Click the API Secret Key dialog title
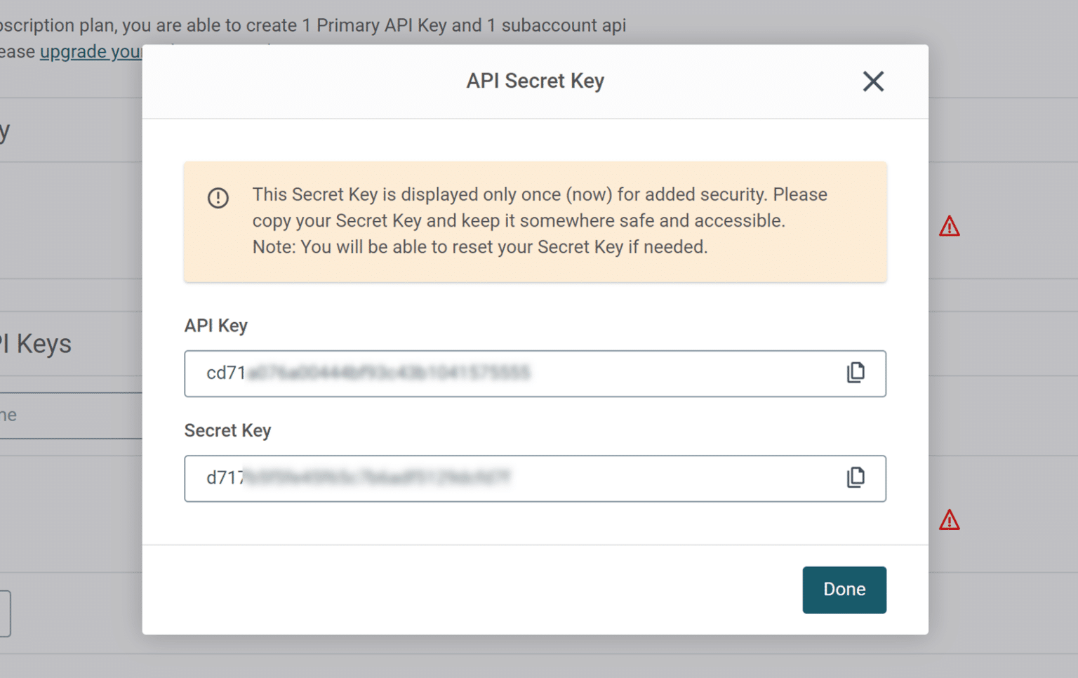 coord(534,81)
